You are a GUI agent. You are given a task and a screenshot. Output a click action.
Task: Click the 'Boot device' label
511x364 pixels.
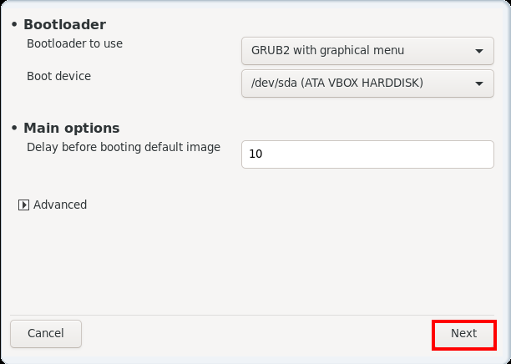pos(58,76)
